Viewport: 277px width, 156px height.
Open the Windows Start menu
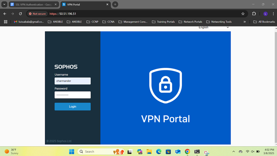72,151
